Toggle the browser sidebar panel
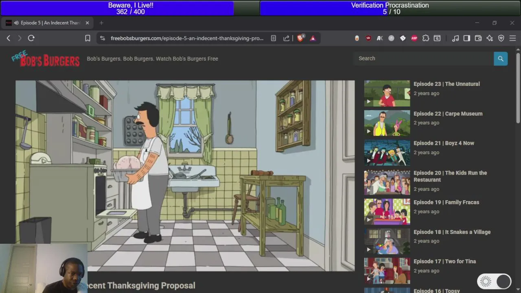The image size is (521, 293). coord(467,38)
